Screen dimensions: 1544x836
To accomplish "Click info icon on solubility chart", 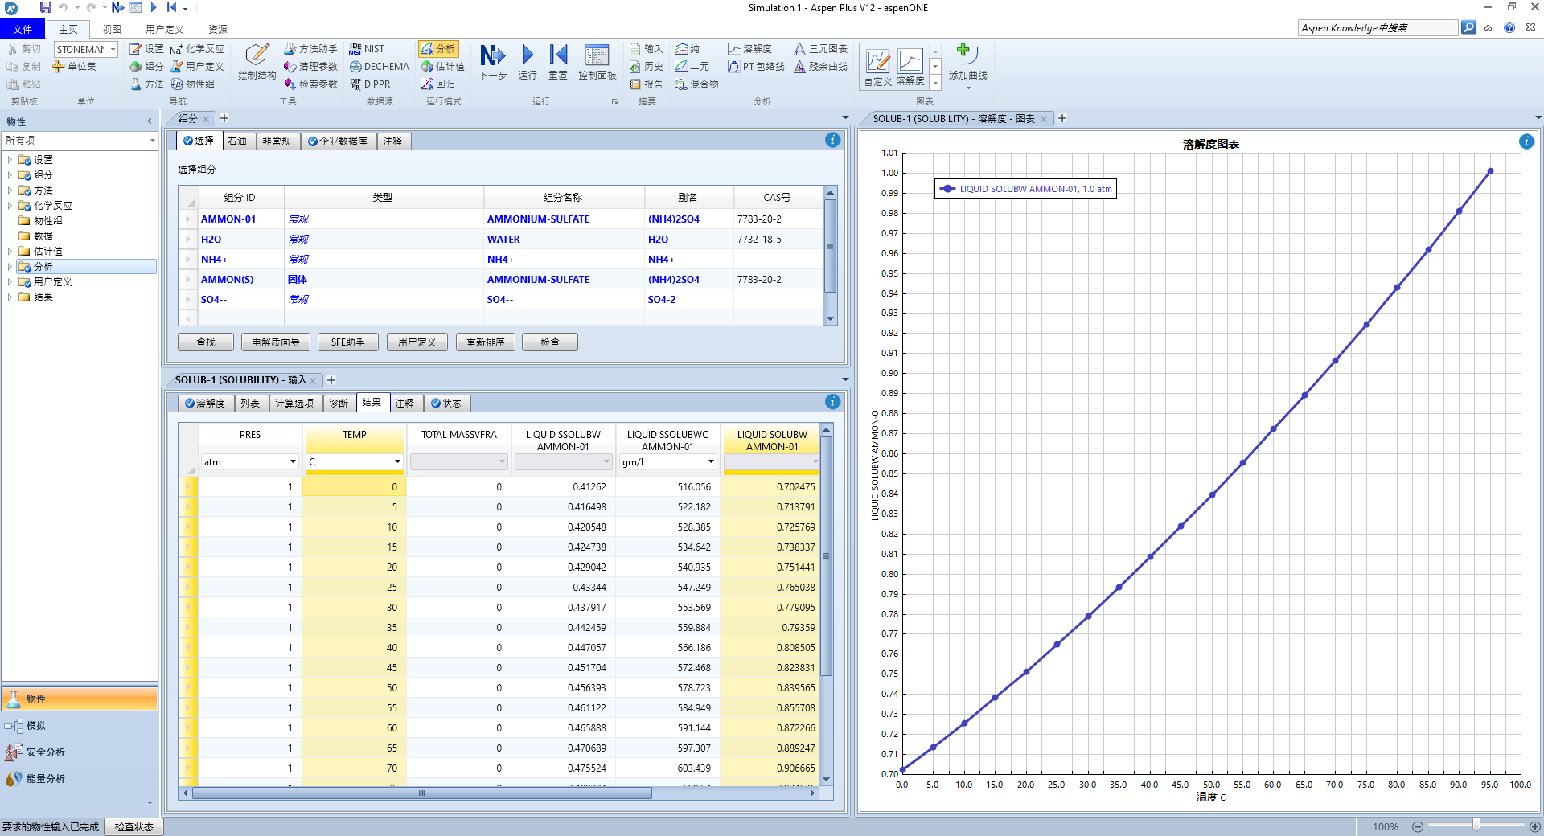I will pos(1526,142).
